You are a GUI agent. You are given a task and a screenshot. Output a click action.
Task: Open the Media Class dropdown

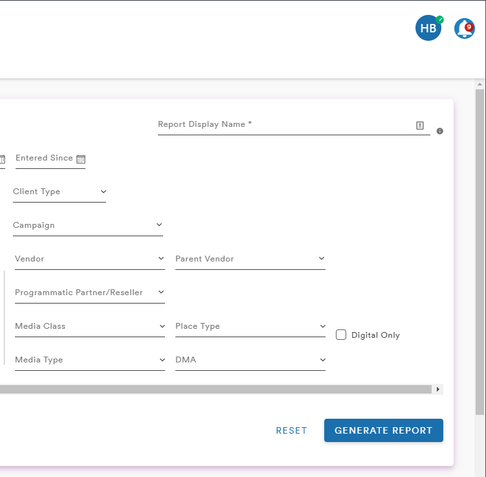point(89,326)
